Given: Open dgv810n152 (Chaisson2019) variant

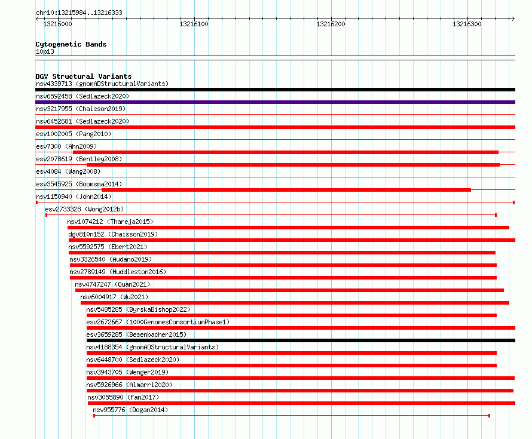Looking at the screenshot, I should 113,234.
